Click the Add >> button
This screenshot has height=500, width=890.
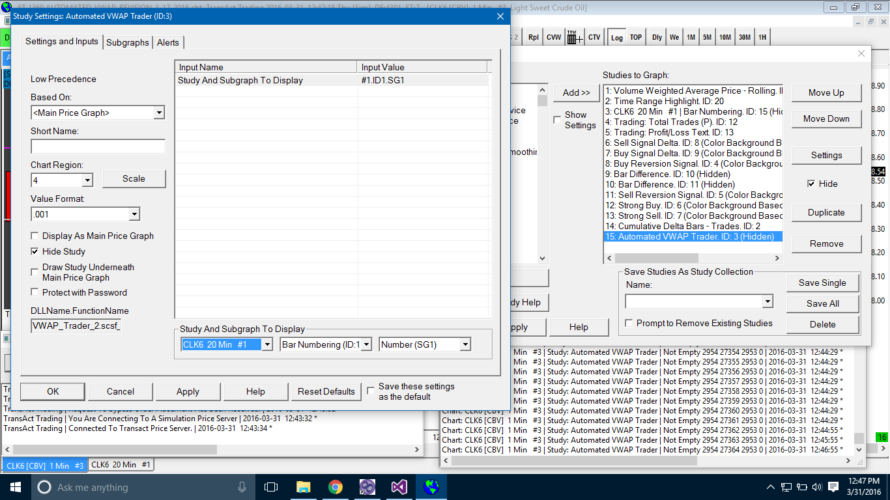pos(576,93)
